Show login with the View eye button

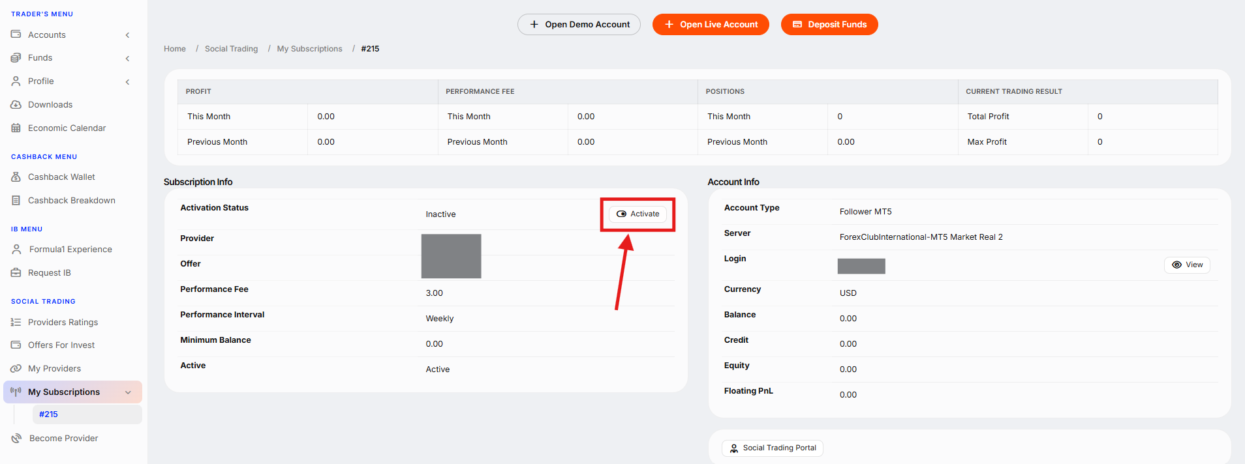pos(1187,265)
